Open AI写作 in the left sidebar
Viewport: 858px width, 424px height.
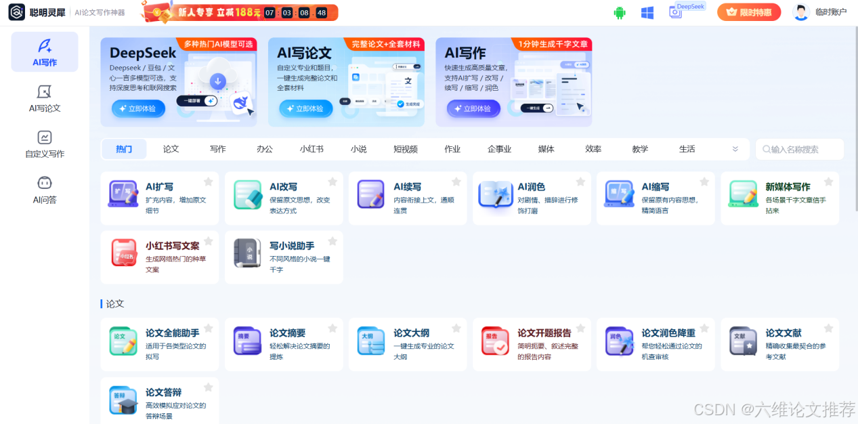click(45, 52)
